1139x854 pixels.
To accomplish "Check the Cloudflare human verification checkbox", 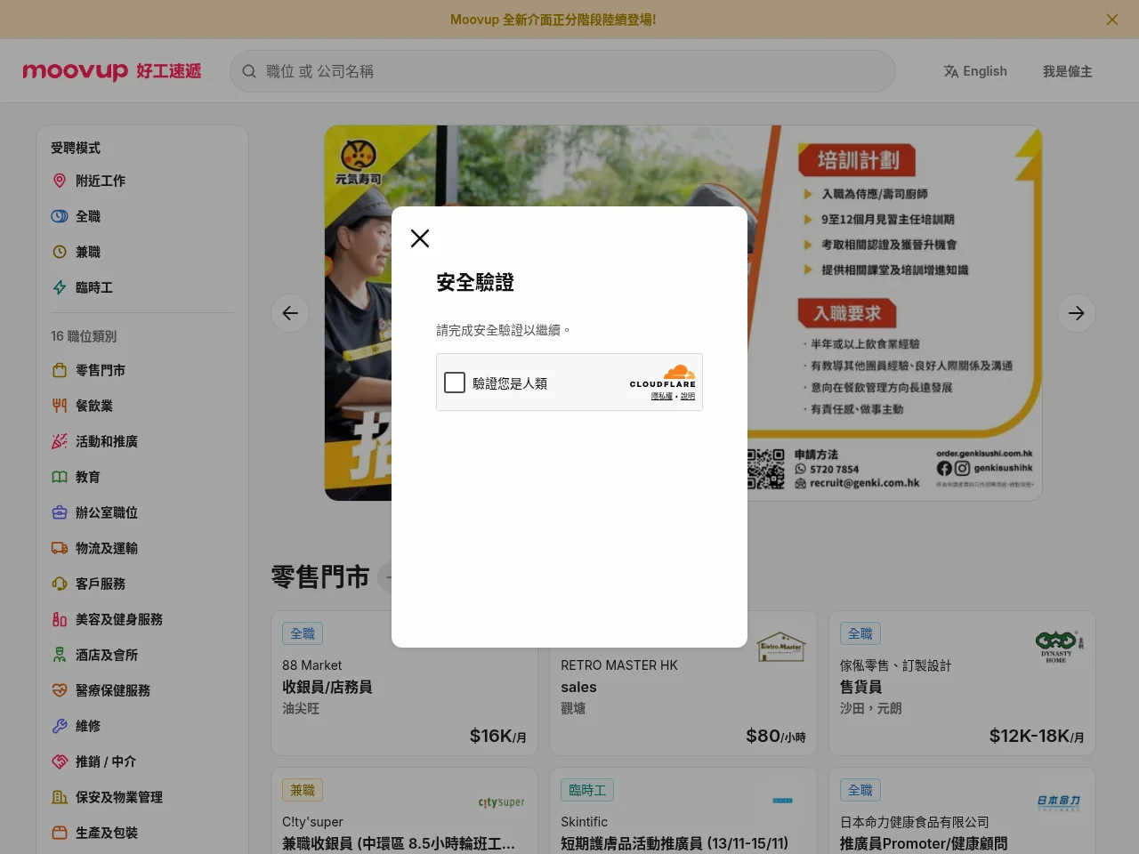I will click(455, 383).
